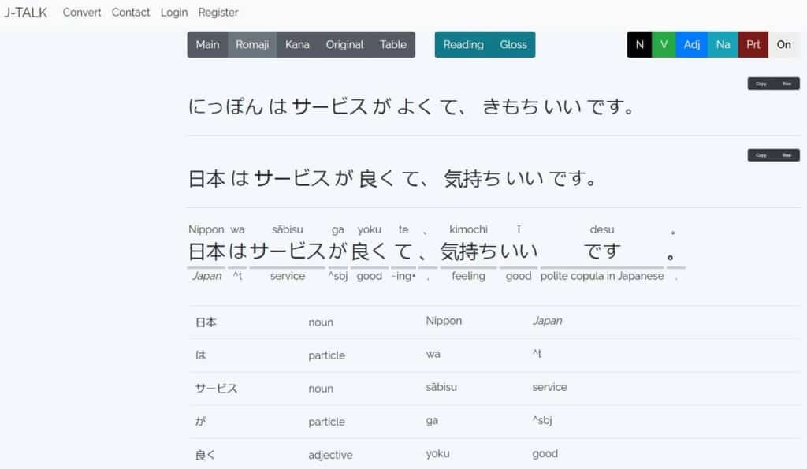Select the Reading display mode
The height and width of the screenshot is (469, 807).
[x=463, y=45]
